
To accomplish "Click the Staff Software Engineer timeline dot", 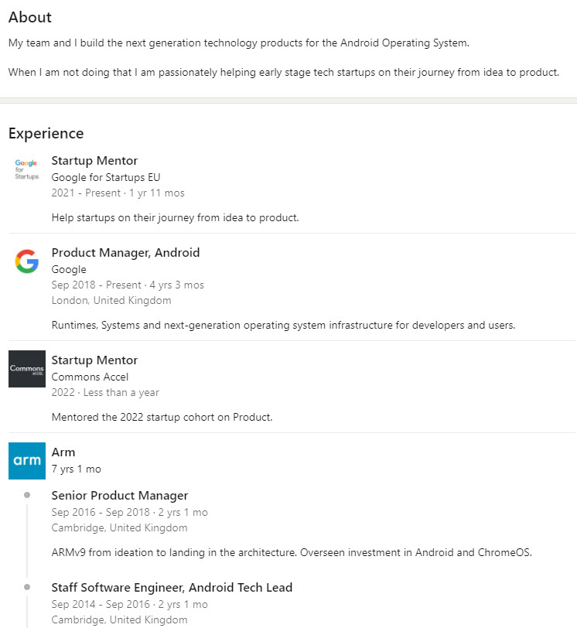I will coord(27,587).
